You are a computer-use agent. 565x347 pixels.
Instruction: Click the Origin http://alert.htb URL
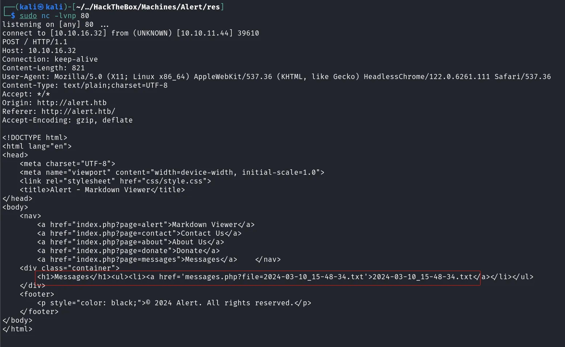(72, 103)
